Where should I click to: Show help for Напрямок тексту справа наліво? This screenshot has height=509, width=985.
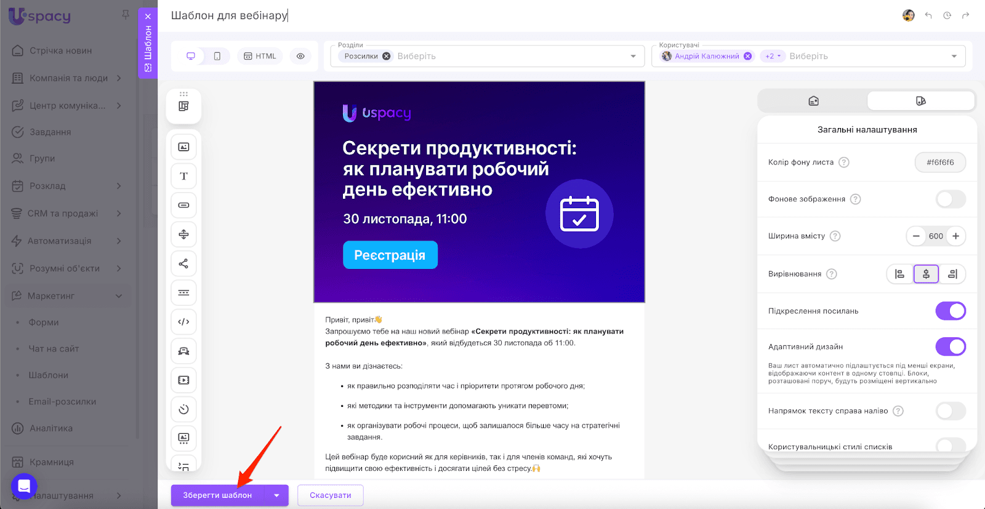pyautogui.click(x=898, y=411)
